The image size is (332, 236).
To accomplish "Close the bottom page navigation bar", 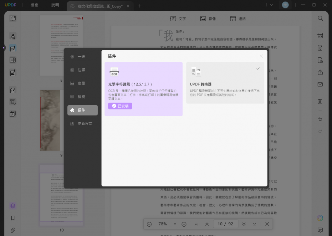I will tap(267, 224).
